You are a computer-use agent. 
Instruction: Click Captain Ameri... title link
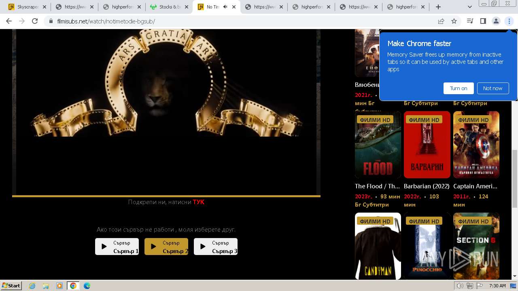tap(476, 186)
